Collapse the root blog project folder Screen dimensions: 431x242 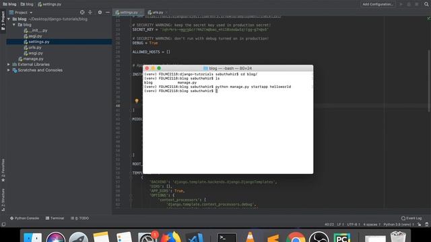[9, 19]
